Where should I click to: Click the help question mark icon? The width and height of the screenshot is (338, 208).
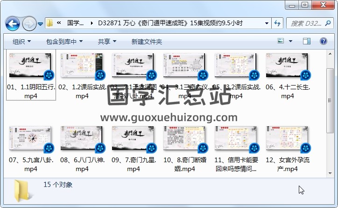pyautogui.click(x=324, y=42)
